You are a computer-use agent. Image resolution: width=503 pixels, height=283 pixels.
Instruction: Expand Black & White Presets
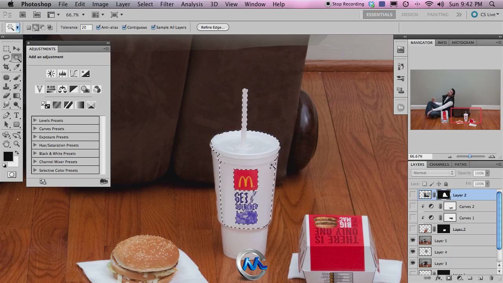tap(35, 153)
